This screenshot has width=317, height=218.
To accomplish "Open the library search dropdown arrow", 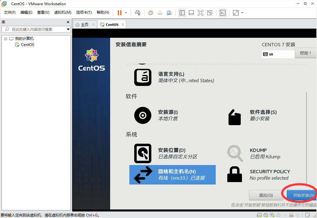I will point(68,30).
